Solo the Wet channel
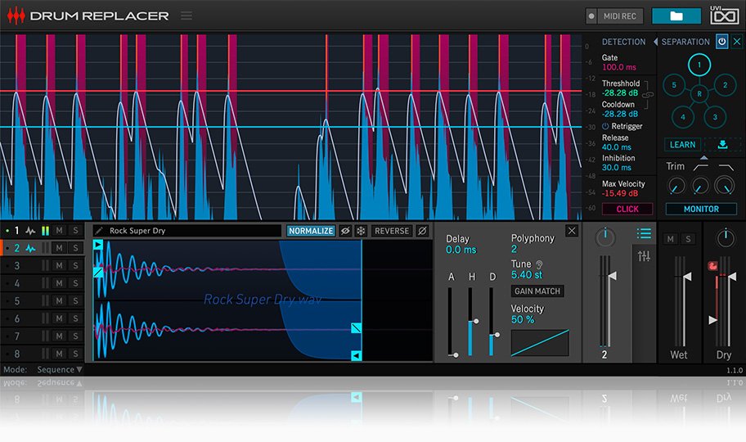Screen dimensions: 746x442 pyautogui.click(x=687, y=239)
